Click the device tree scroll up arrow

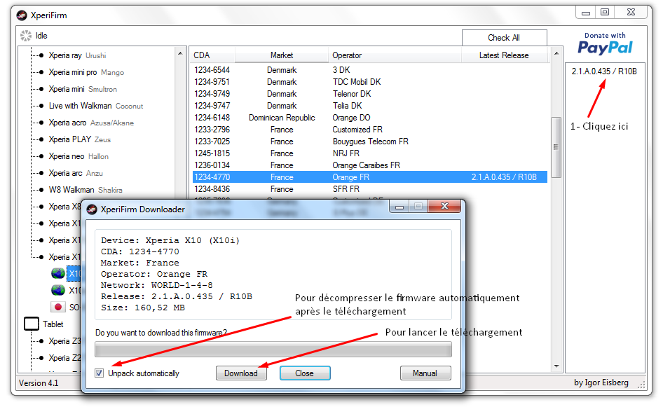pos(180,54)
